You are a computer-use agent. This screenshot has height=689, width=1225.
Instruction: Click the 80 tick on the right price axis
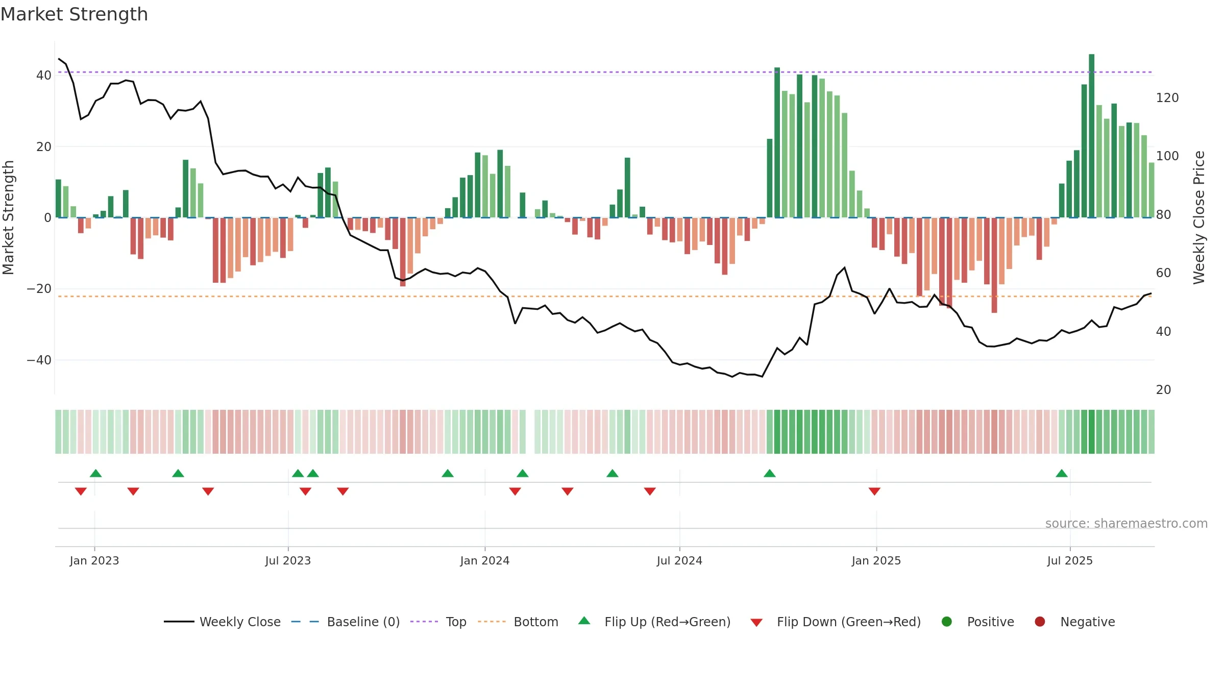[x=1163, y=214]
